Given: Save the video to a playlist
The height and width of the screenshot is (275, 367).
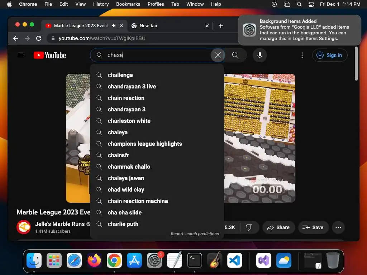Looking at the screenshot, I should coord(313,227).
